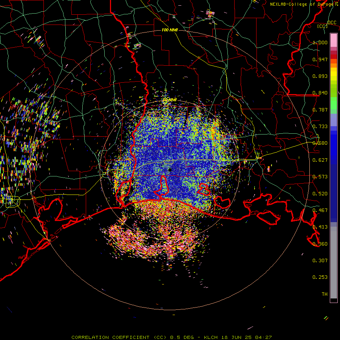Screen dimensions: 340x340
Task: Click the 0.680 color scale value
Action: (x=320, y=143)
